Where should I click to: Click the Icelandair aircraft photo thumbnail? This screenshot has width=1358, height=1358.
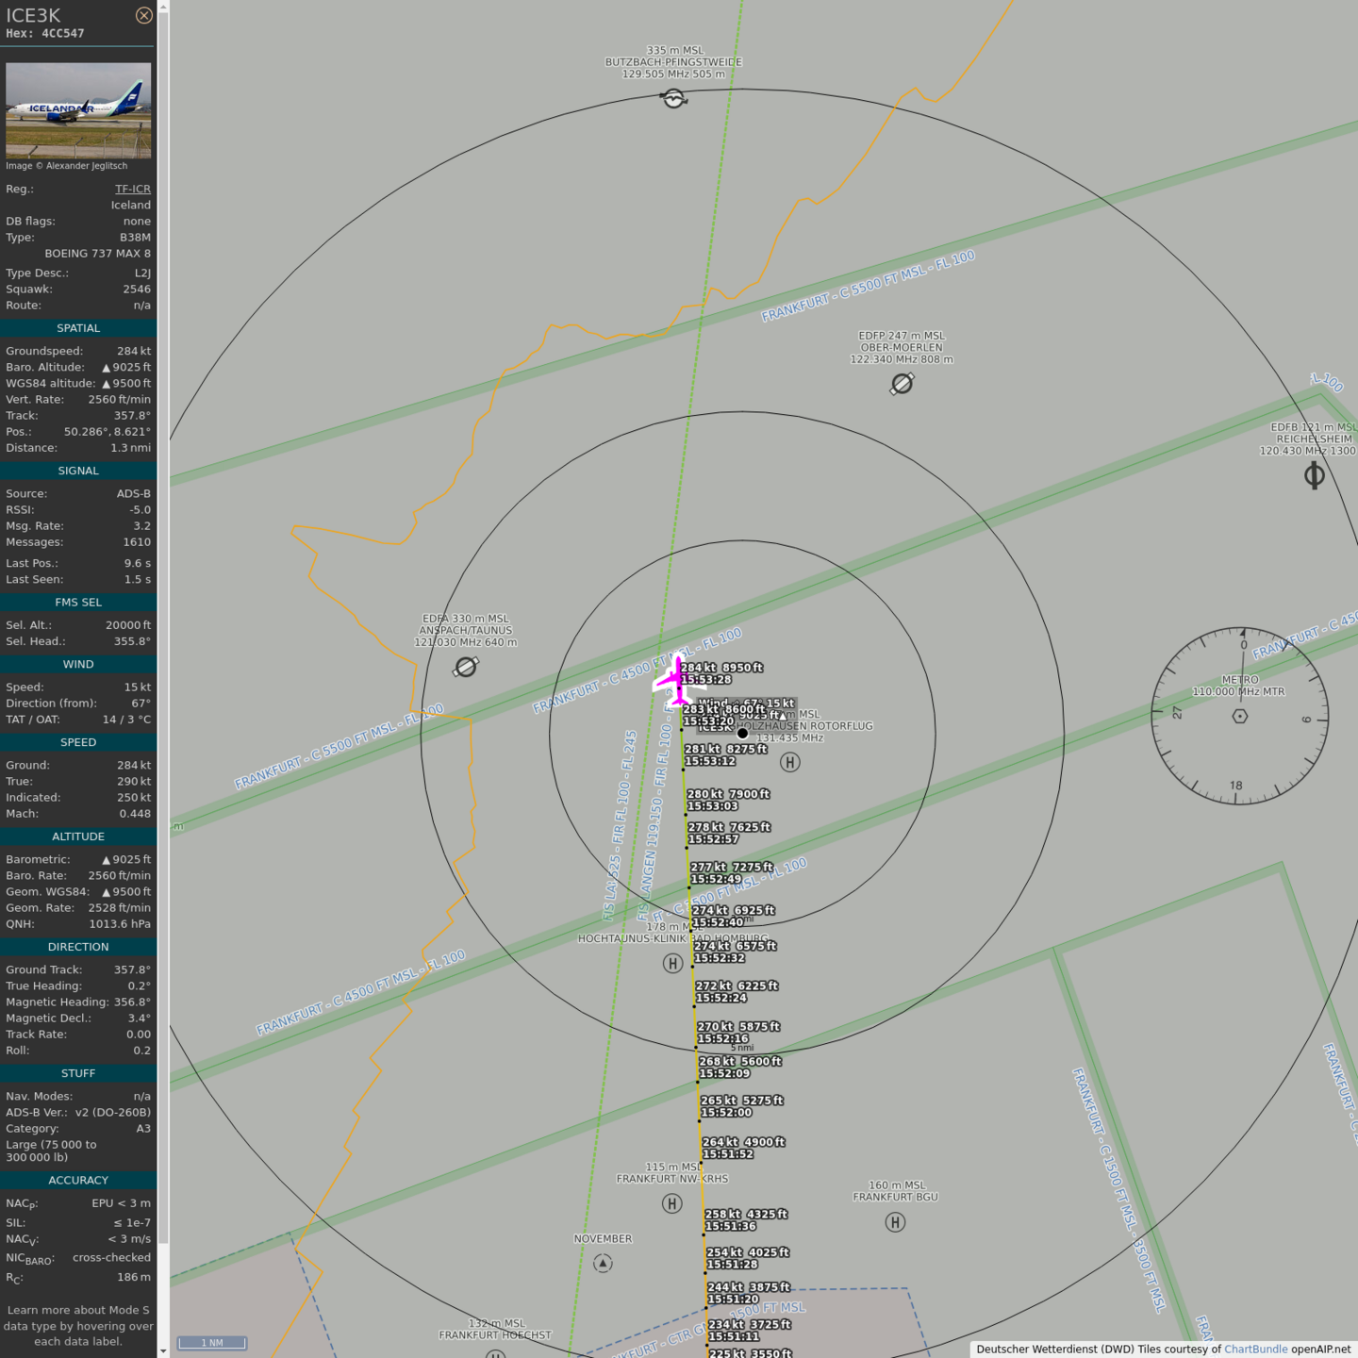(x=78, y=110)
